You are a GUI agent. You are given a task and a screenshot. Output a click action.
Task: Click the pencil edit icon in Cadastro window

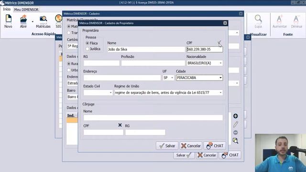(x=236, y=124)
